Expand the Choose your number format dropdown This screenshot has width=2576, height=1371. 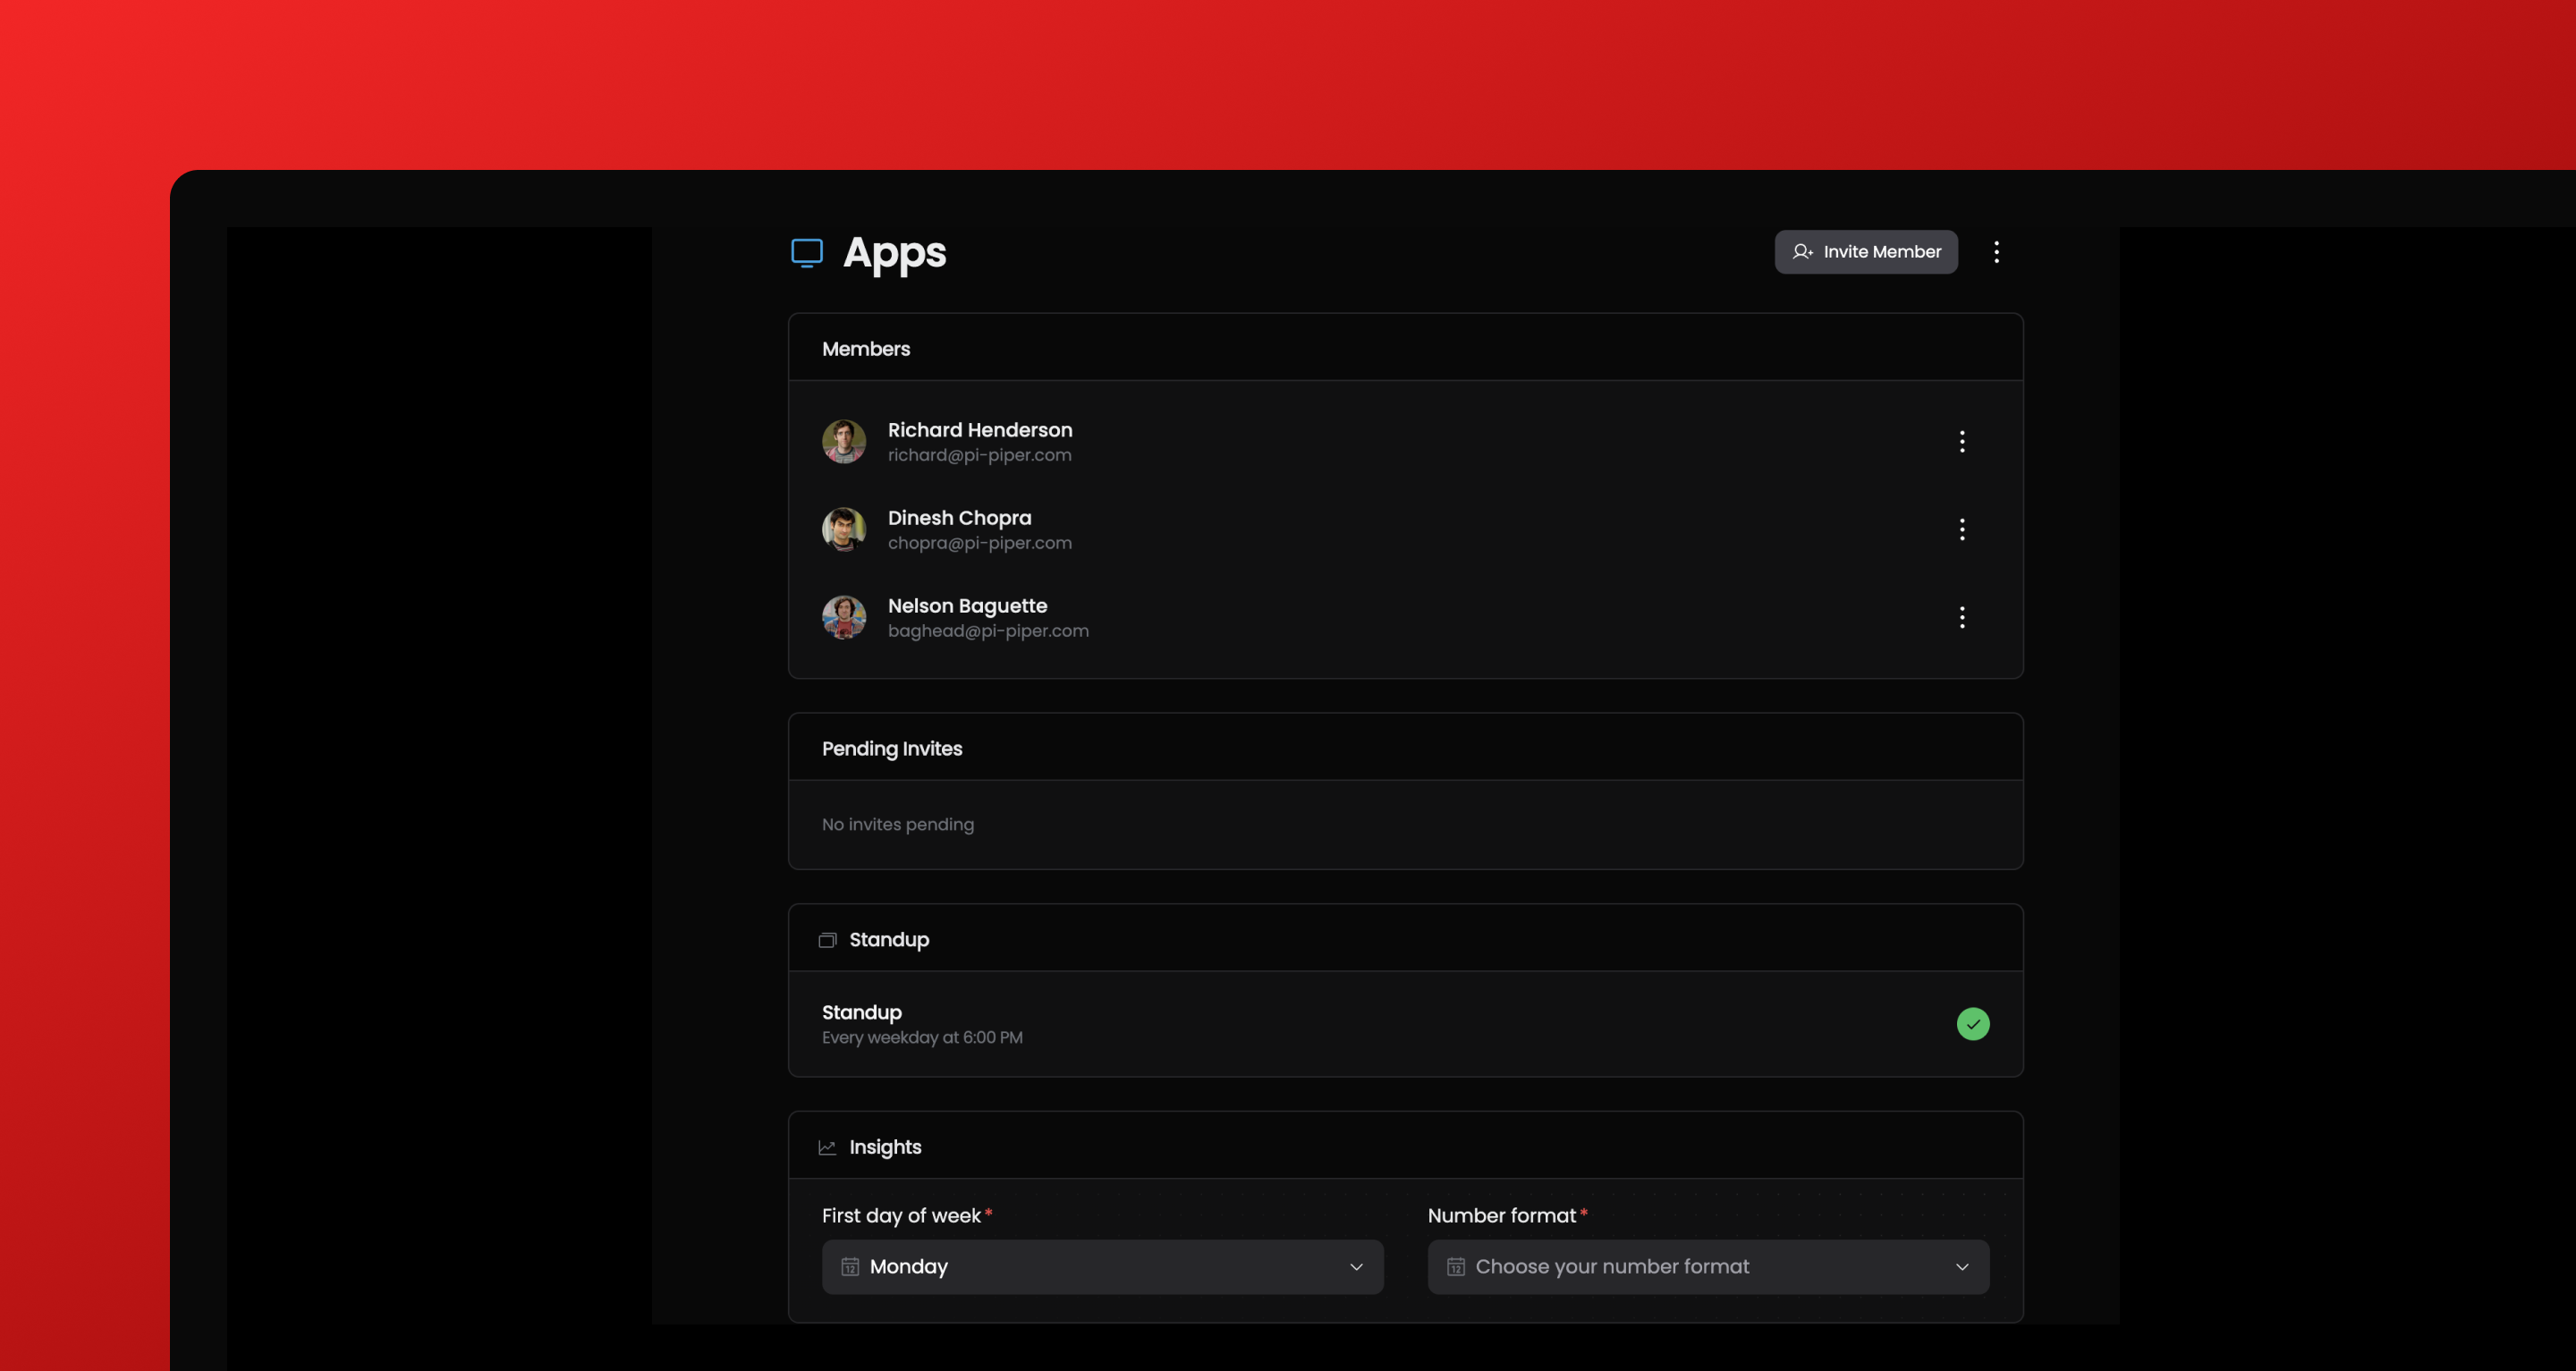tap(1707, 1266)
